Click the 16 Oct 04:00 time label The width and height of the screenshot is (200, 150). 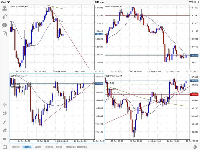[43, 141]
